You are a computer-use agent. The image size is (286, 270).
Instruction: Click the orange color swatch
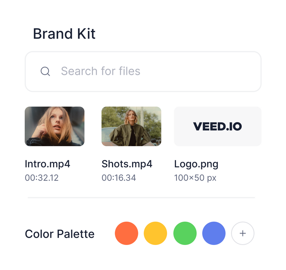point(126,233)
